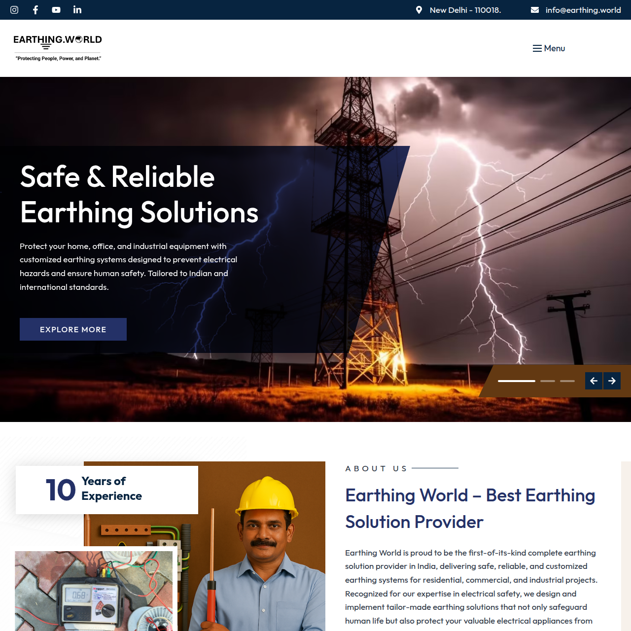
Task: Click the EXPLORE MORE button
Action: [73, 329]
